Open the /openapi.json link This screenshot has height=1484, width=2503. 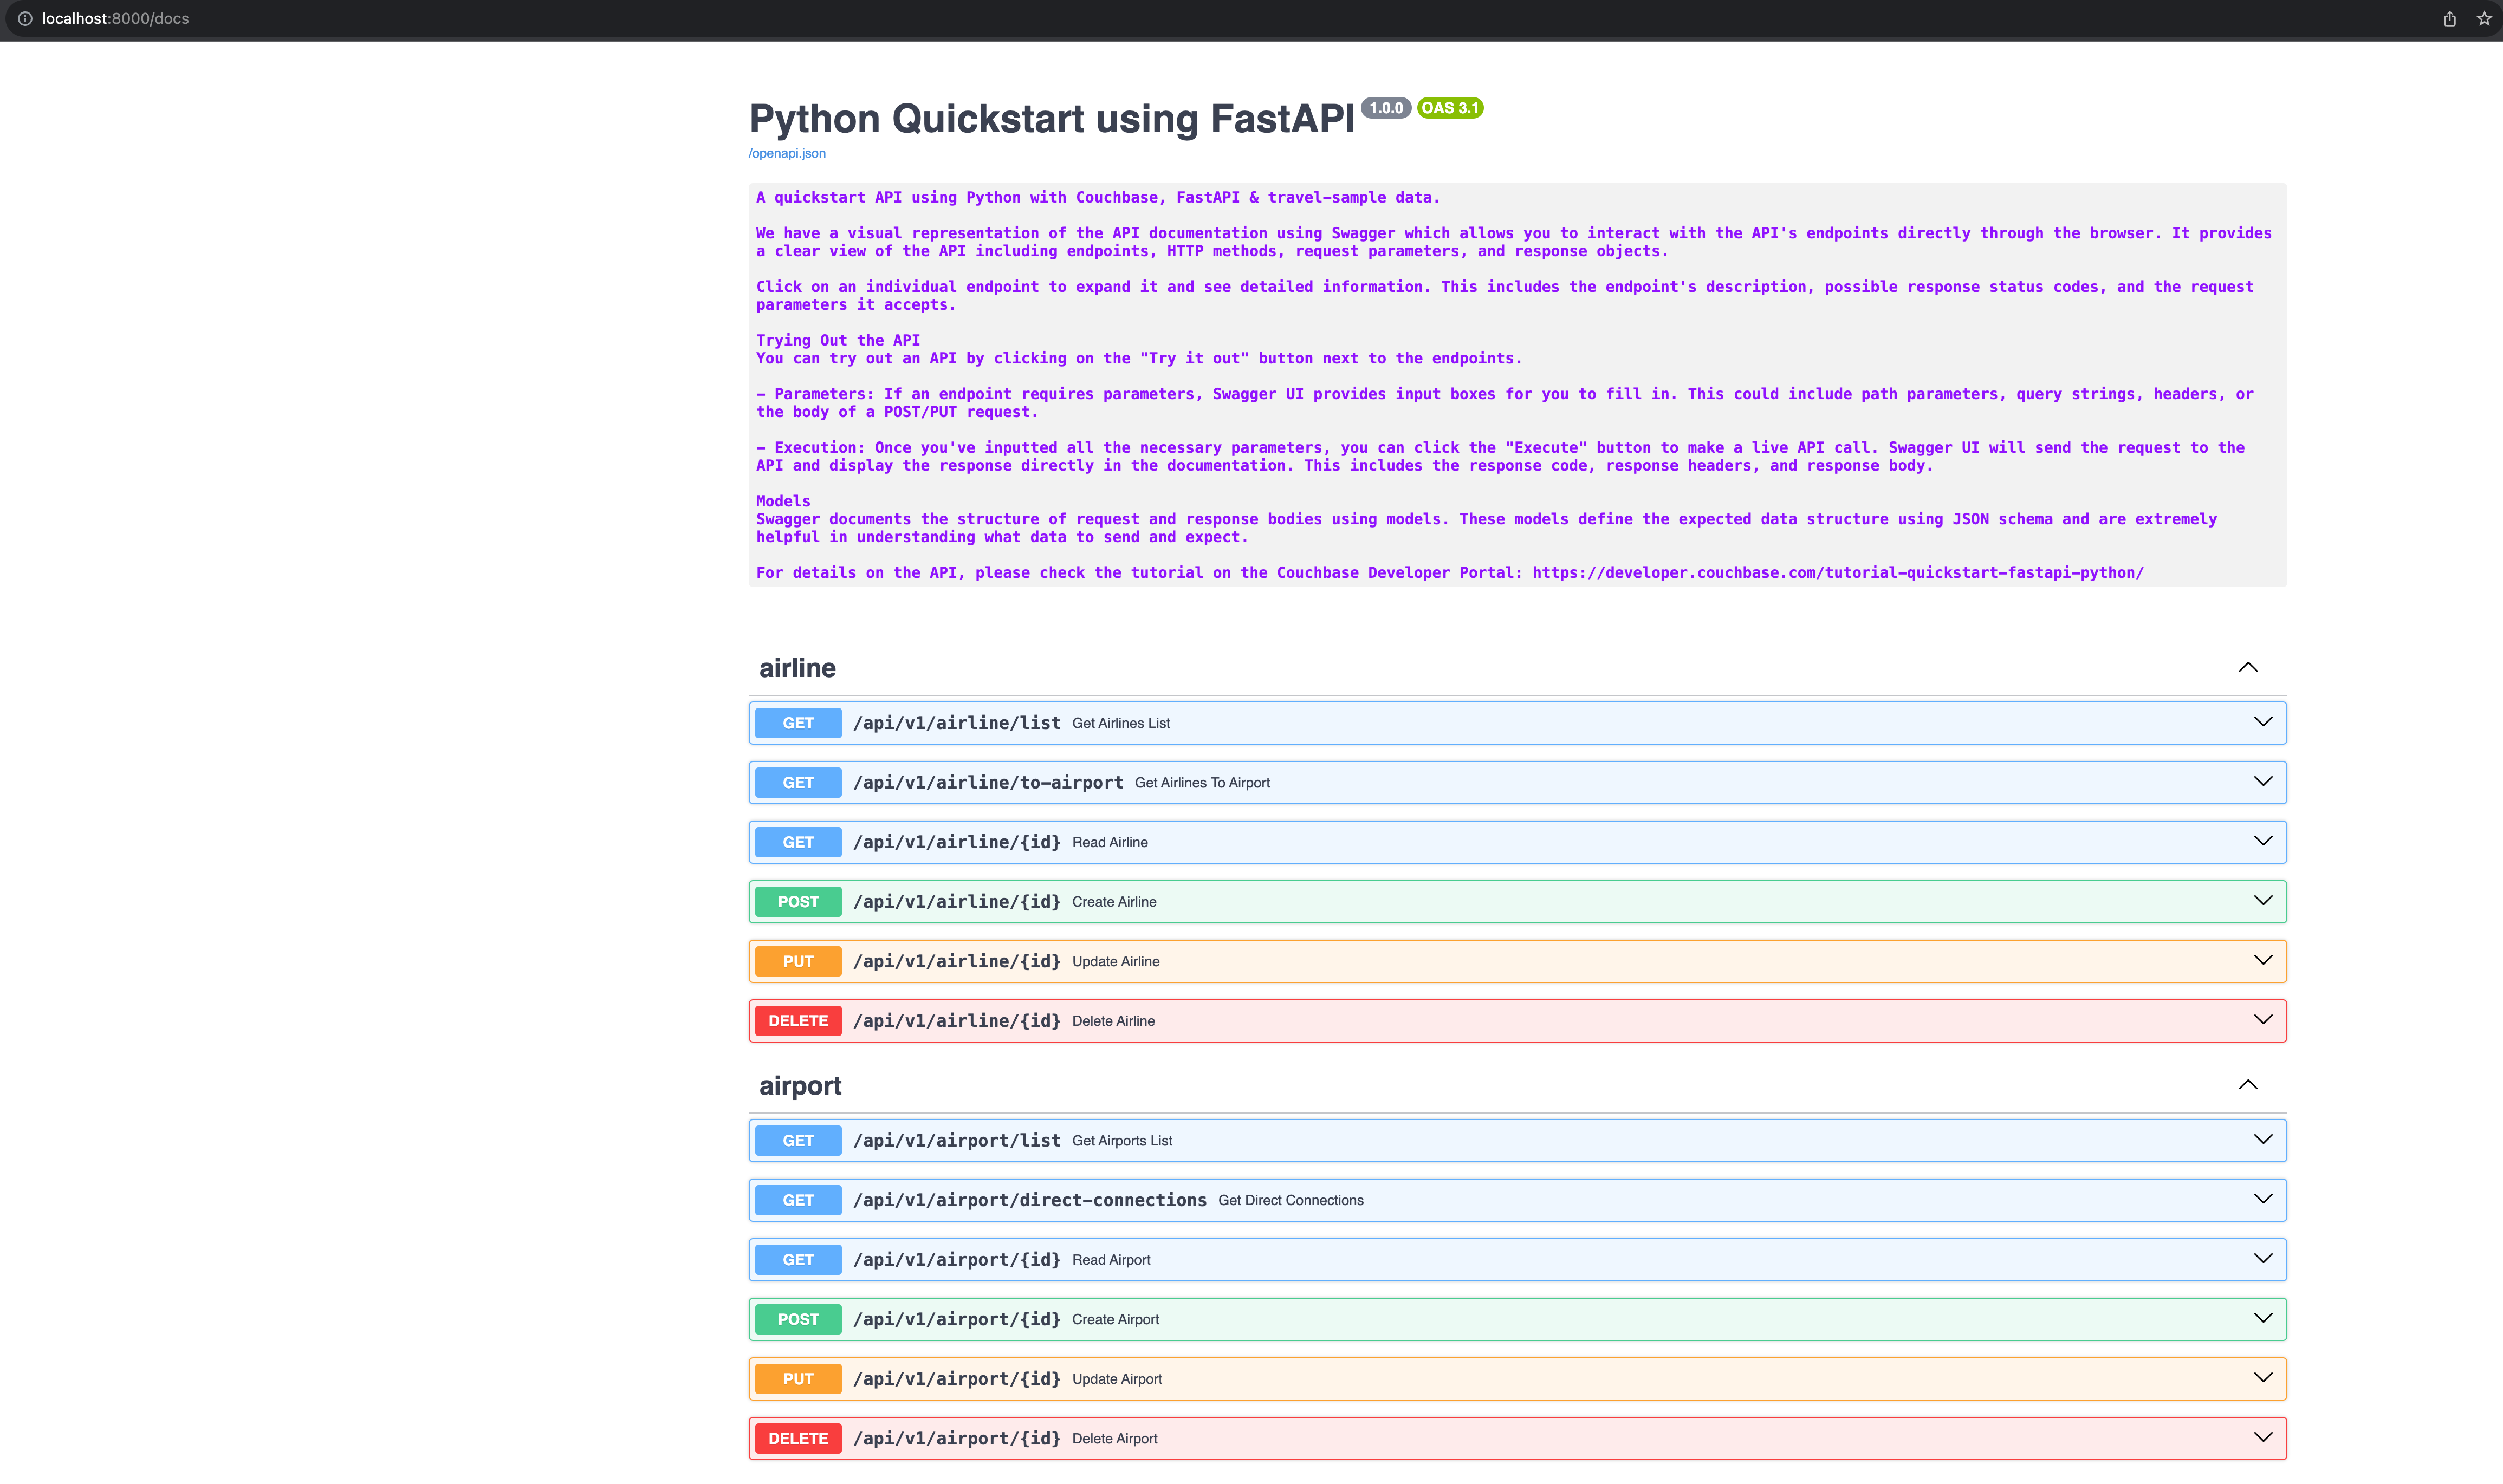(786, 152)
